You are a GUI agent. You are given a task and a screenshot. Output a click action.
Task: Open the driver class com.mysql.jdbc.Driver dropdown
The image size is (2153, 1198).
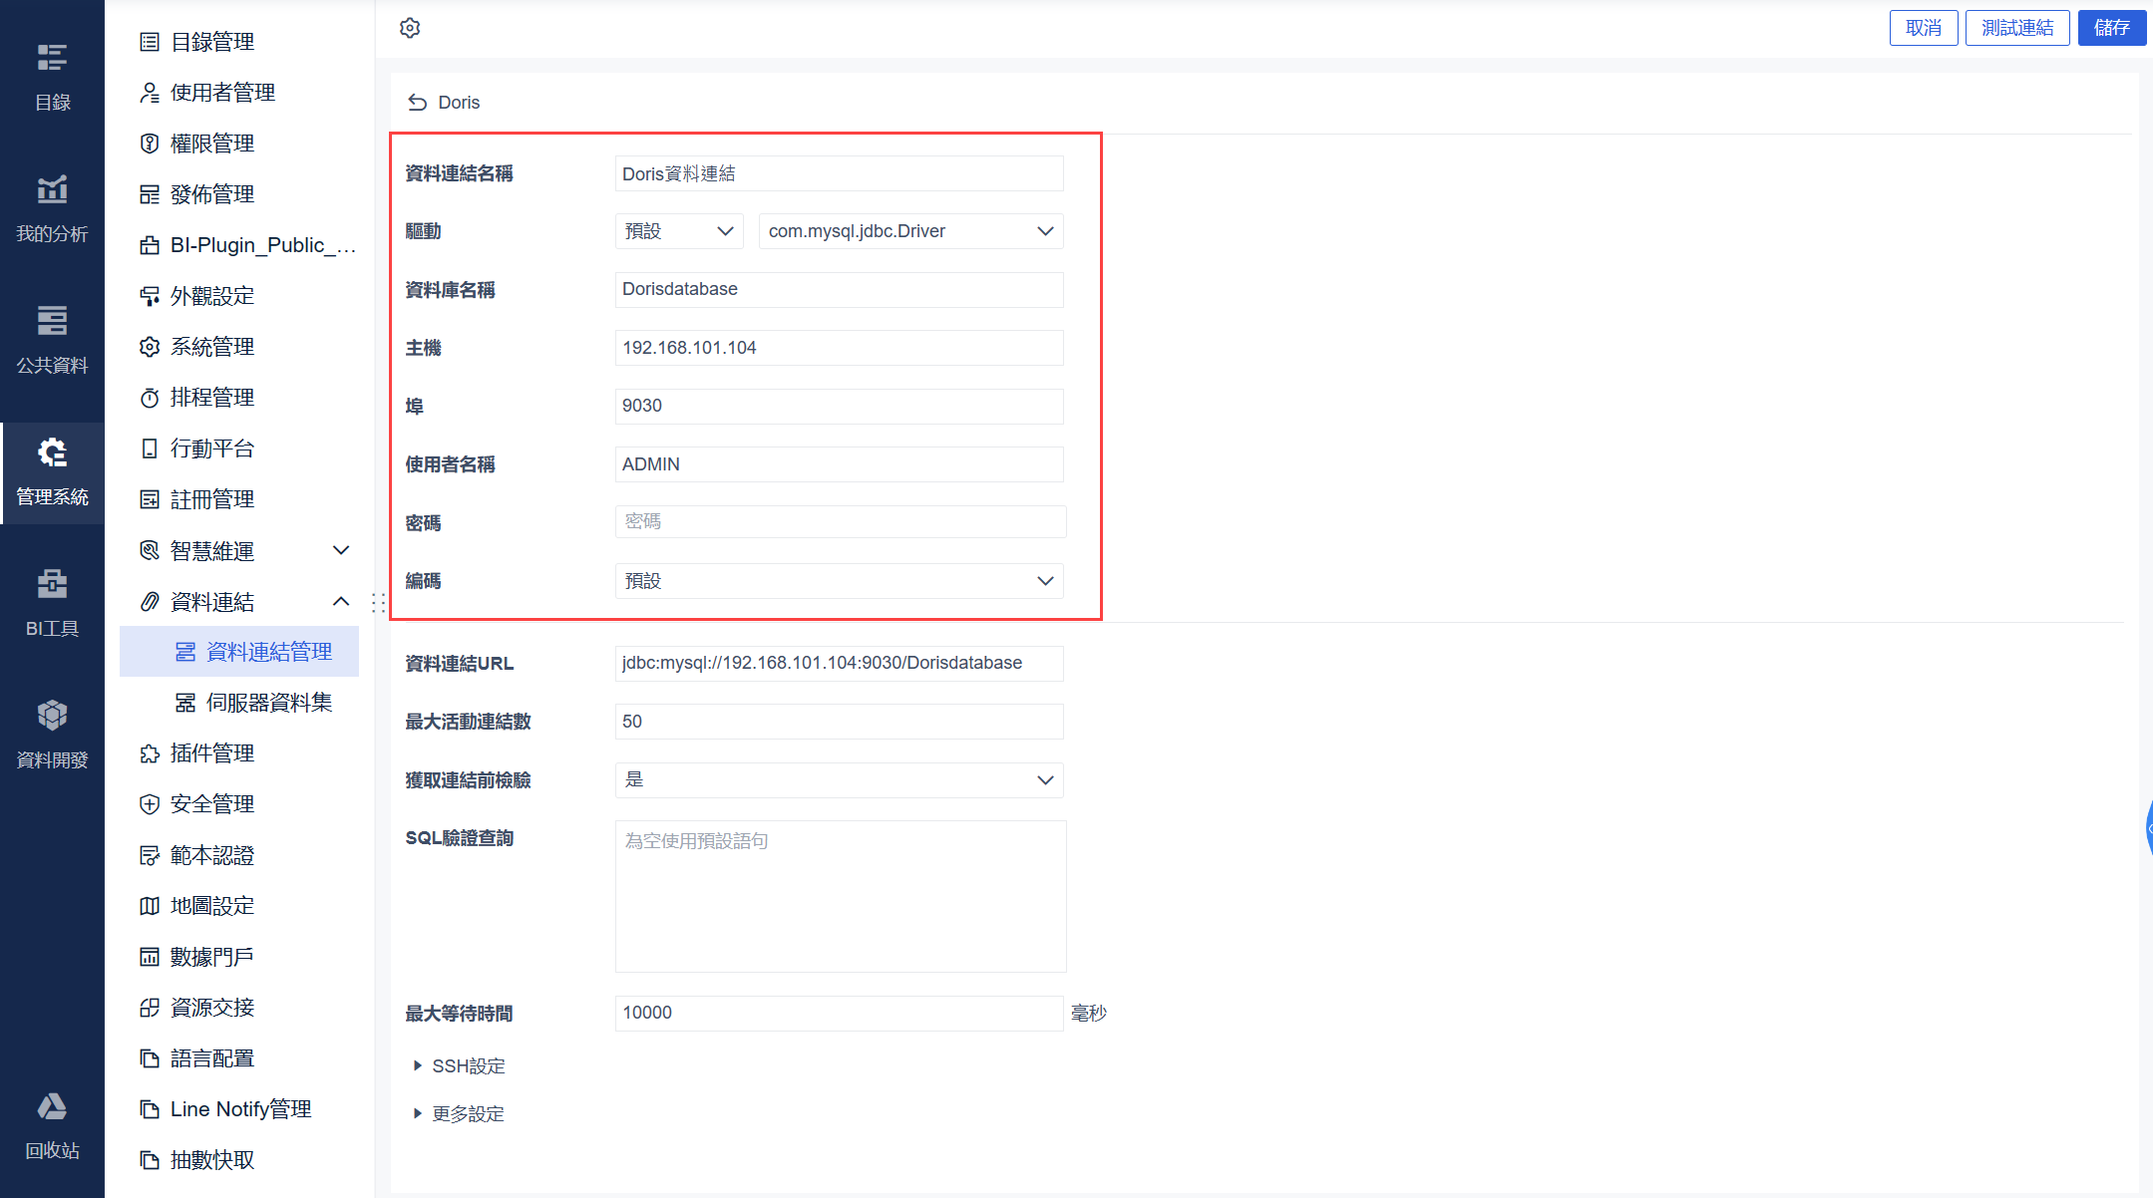tap(909, 231)
